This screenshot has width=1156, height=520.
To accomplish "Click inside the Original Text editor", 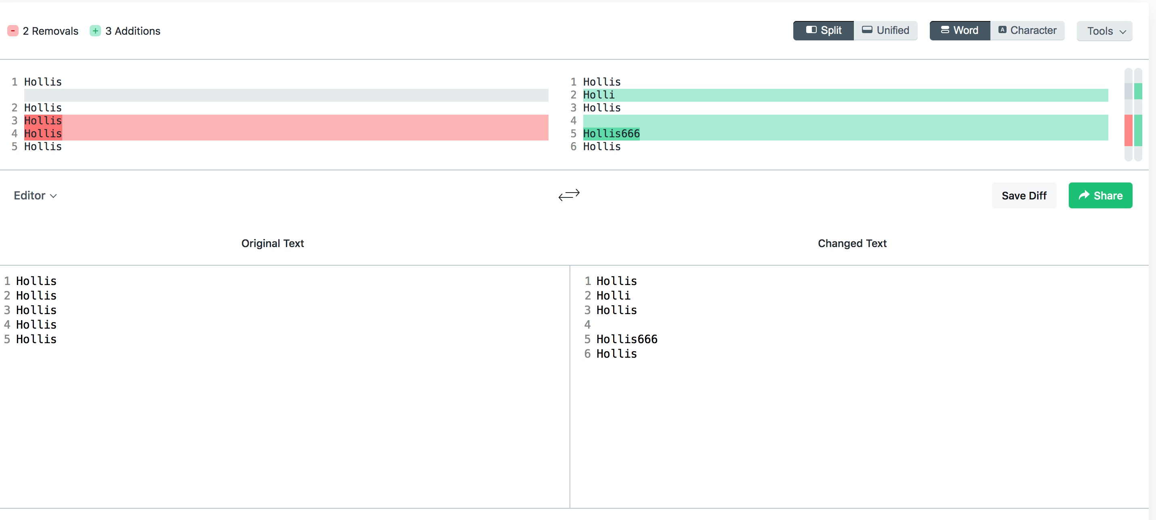I will (283, 404).
